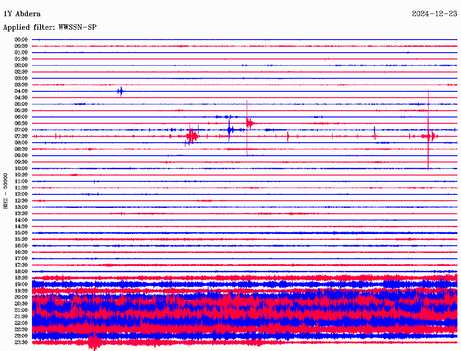This screenshot has height=351, width=461.
Task: Select the 19:00 time label
Action: [21, 284]
